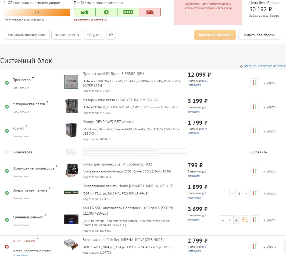The image size is (286, 256).
Task: Replace the Goodram SSD via swap arrows
Action: coord(255,220)
